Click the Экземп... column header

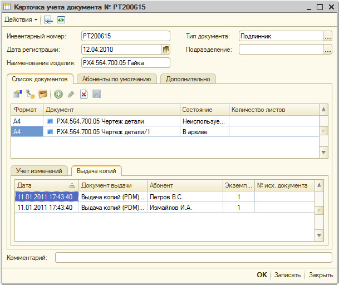pyautogui.click(x=239, y=185)
